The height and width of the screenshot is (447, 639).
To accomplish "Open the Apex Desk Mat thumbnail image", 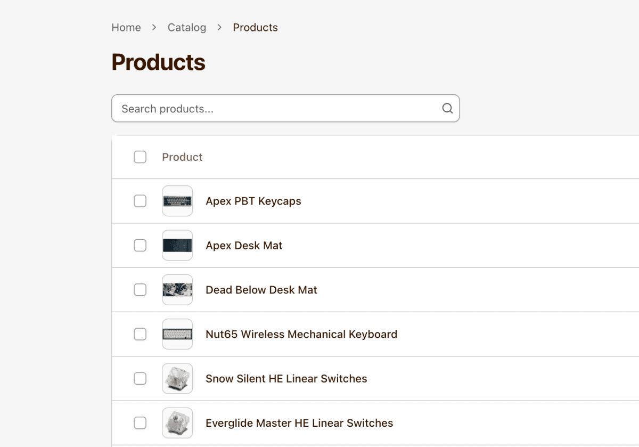I will [177, 245].
